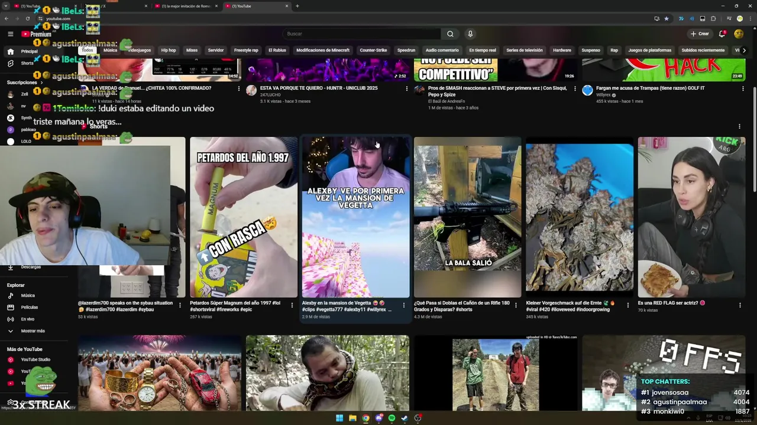The image size is (757, 425).
Task: Open Windows Start menu
Action: [x=339, y=418]
